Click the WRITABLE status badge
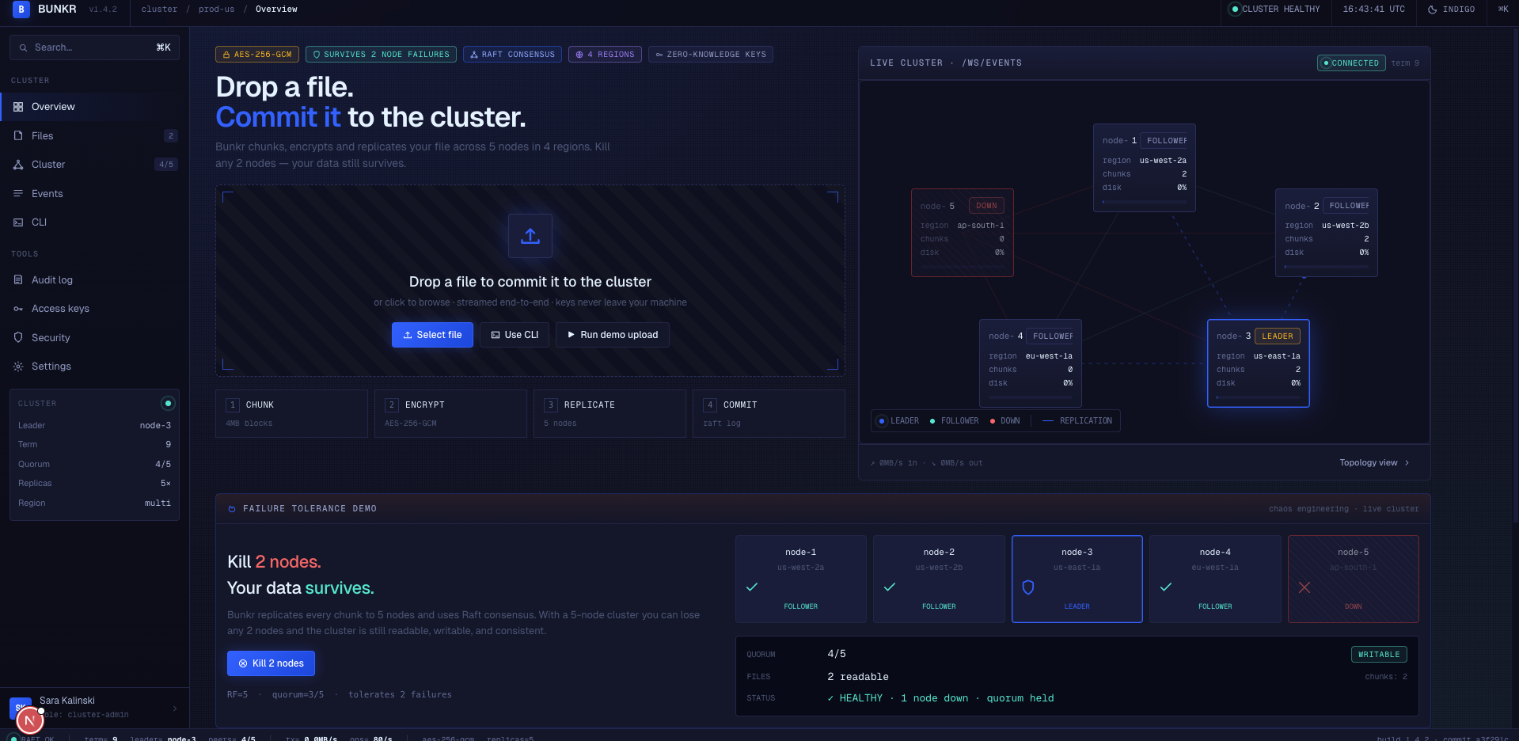The height and width of the screenshot is (741, 1519). pos(1379,655)
